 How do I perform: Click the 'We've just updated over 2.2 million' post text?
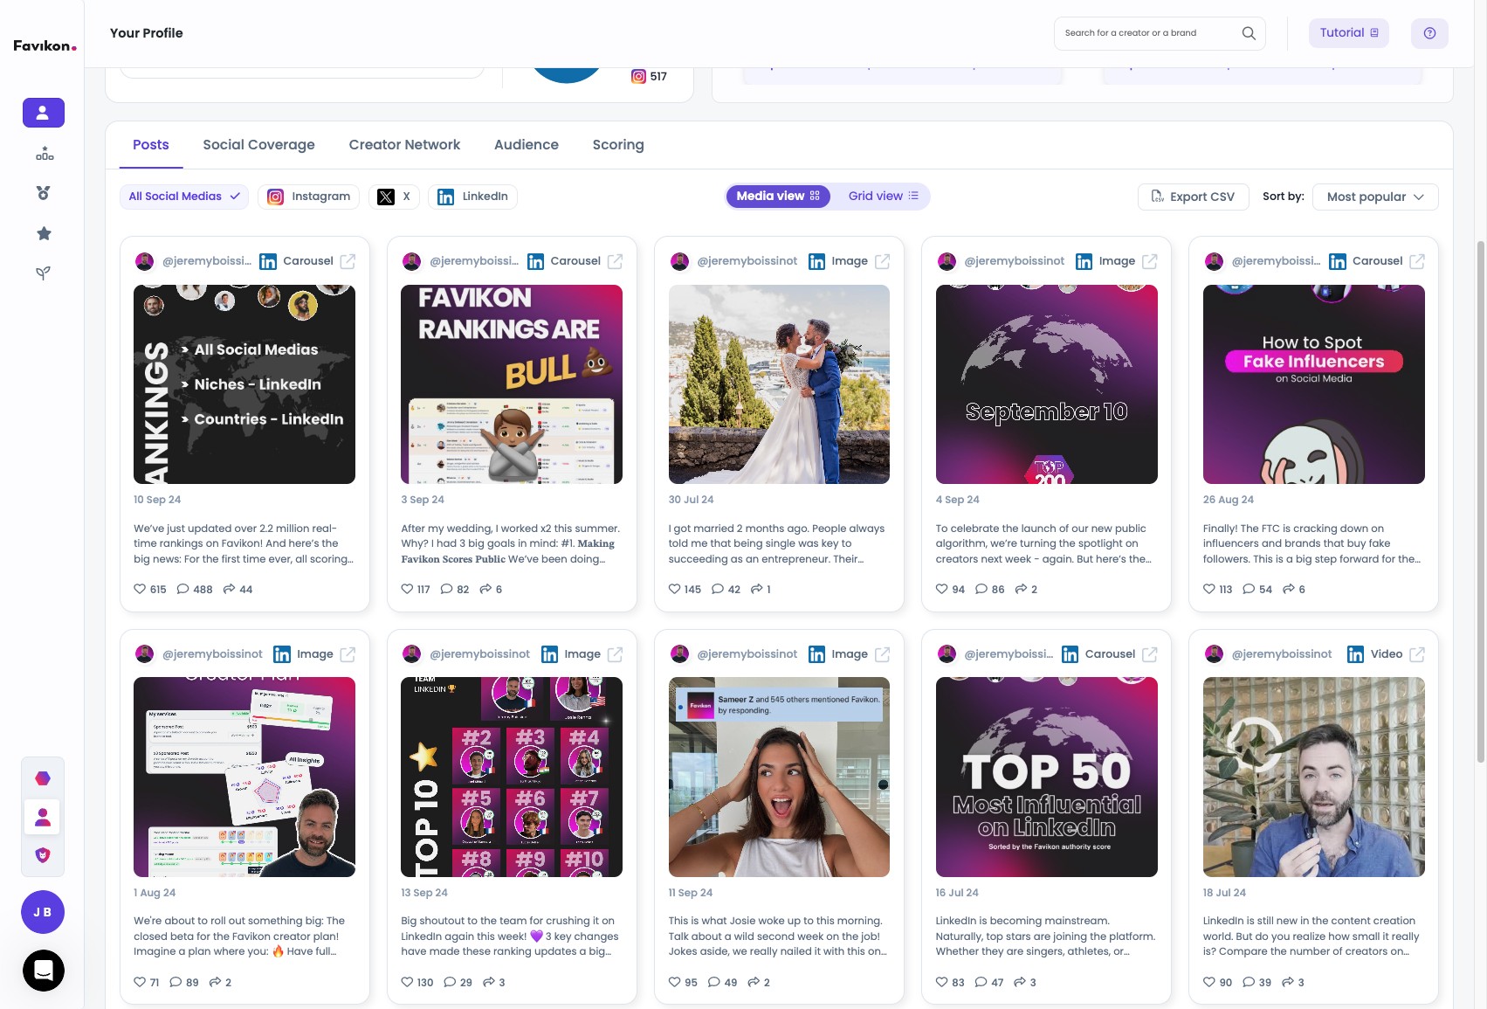click(244, 543)
